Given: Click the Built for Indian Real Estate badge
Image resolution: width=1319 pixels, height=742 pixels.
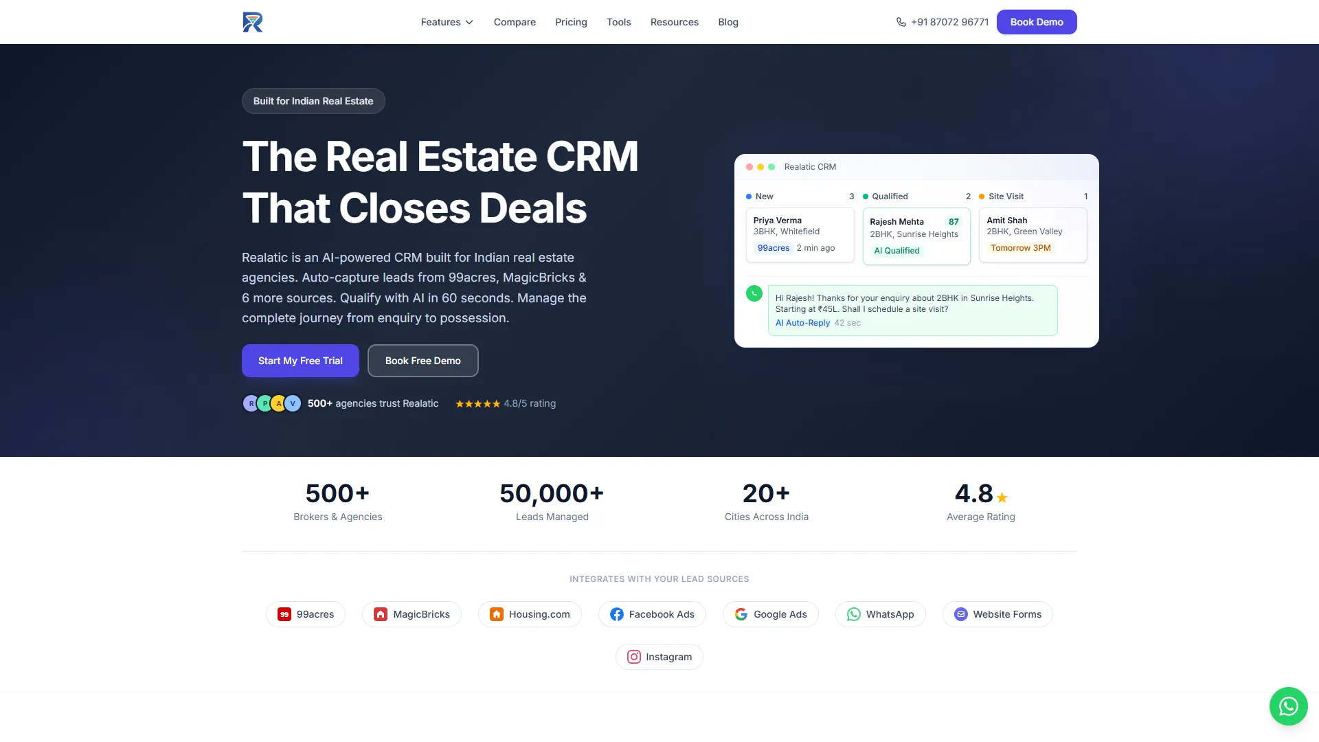Looking at the screenshot, I should 313,101.
